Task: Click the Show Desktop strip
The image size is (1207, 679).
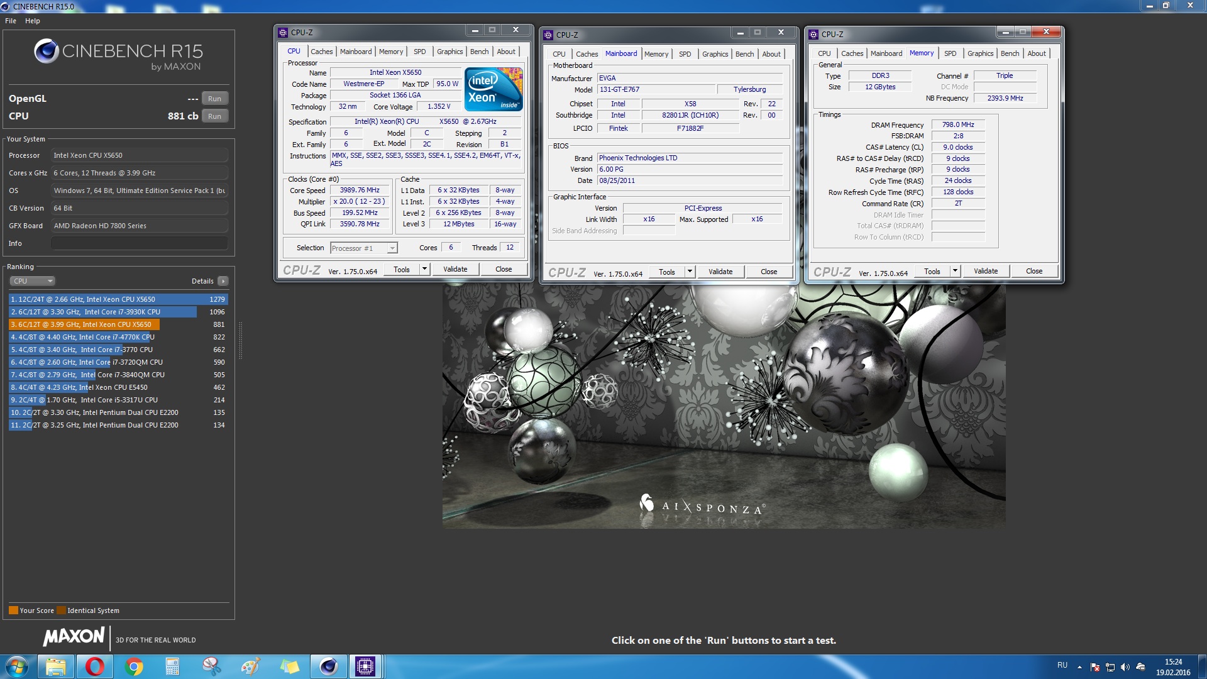Action: point(1203,666)
